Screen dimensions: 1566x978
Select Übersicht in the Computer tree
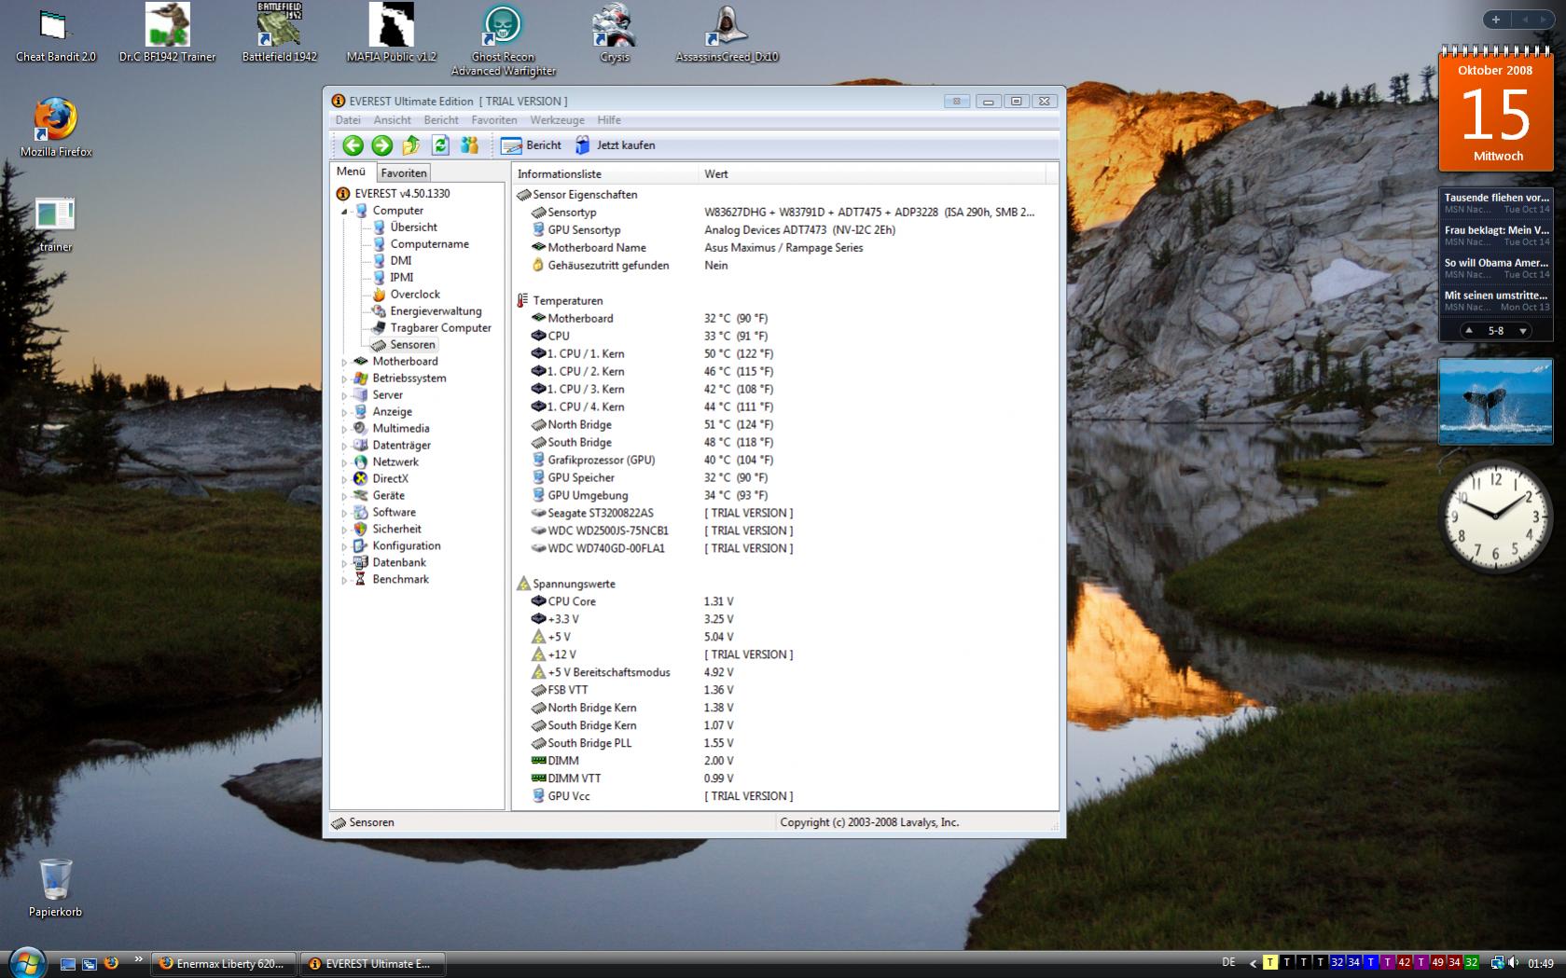(413, 227)
